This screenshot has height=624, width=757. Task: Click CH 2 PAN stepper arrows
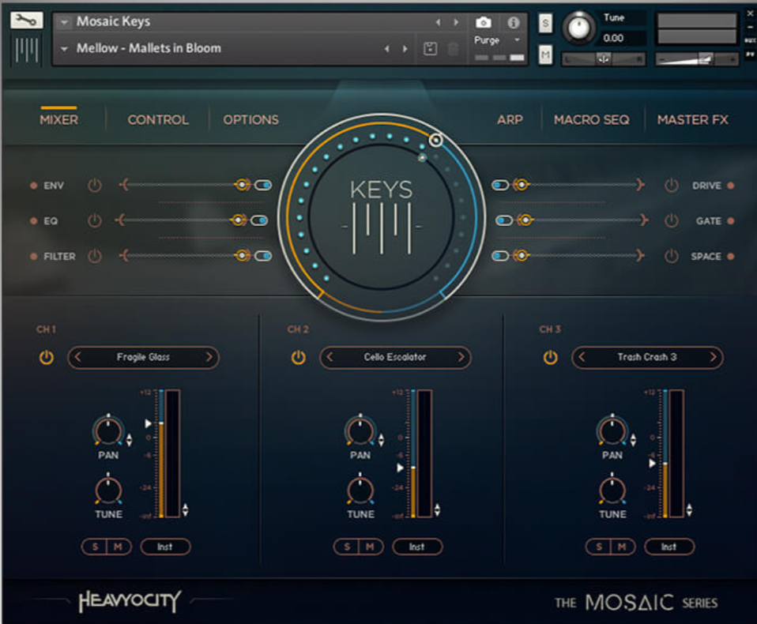tap(381, 440)
